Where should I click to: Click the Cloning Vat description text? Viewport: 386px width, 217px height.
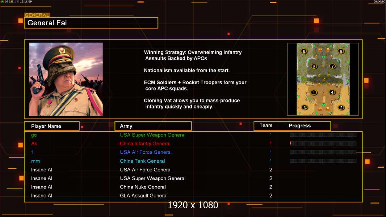192,103
